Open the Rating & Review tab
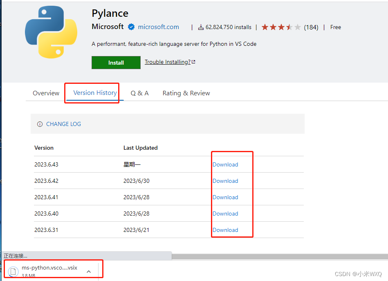Viewport: 388px width, 281px height. click(186, 93)
